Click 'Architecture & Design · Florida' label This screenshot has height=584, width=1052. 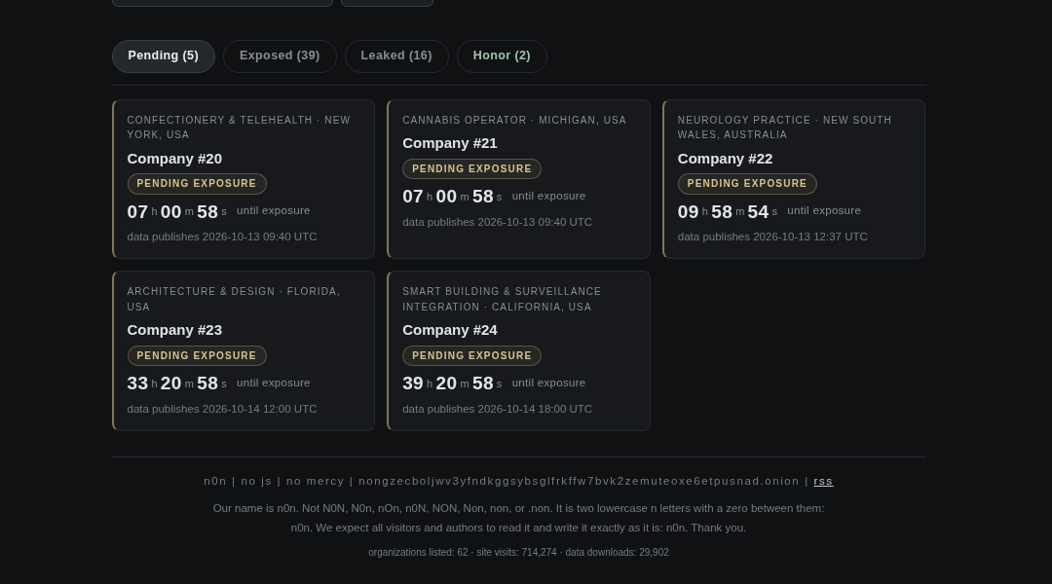(x=234, y=299)
